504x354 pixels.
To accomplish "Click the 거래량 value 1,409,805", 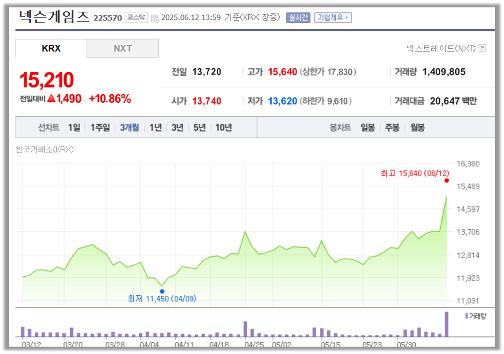I will pyautogui.click(x=444, y=72).
